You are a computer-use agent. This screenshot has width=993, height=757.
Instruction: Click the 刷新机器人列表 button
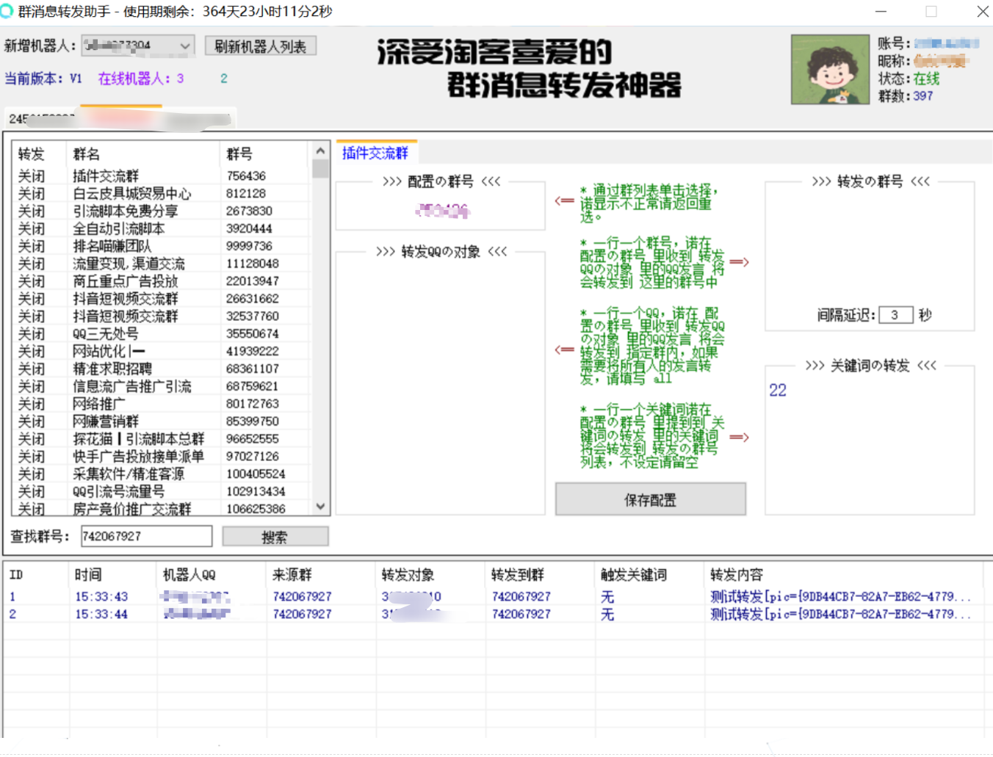(x=260, y=46)
